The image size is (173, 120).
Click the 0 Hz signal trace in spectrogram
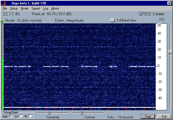pyautogui.click(x=54, y=66)
